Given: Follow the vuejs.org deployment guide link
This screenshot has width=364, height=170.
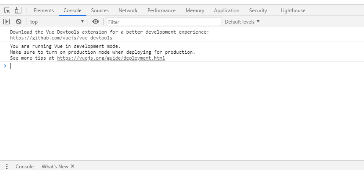Looking at the screenshot, I should tap(111, 58).
